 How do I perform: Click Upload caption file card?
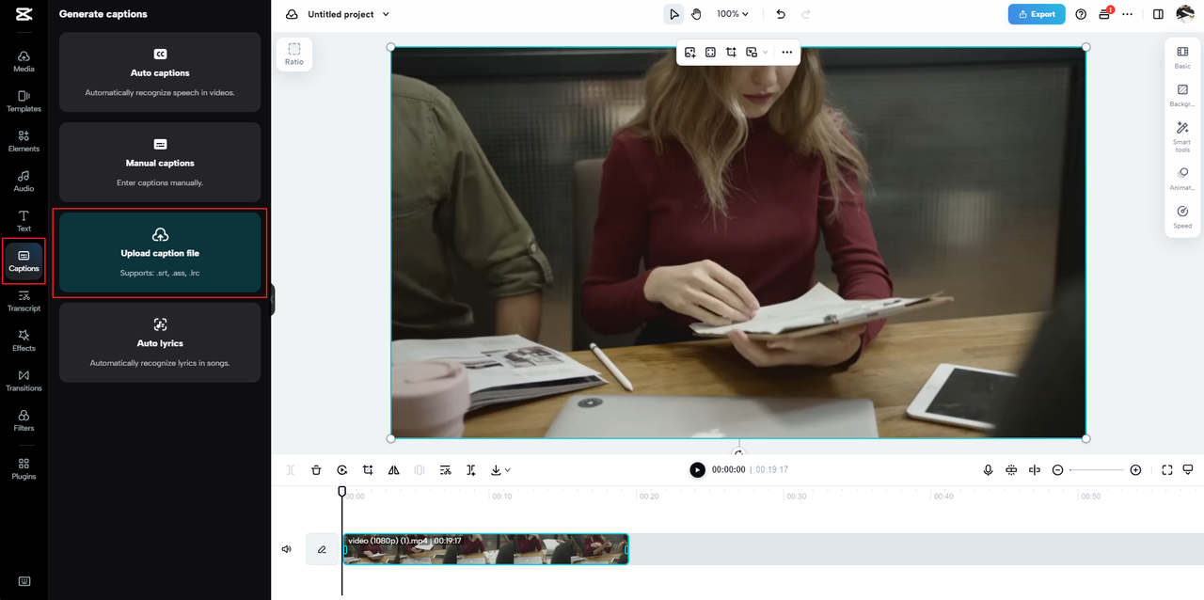pyautogui.click(x=160, y=252)
